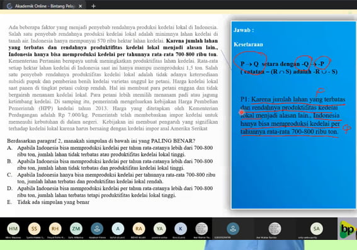
Task: Click the 'Kesetaraan' heading
Action: point(249,45)
